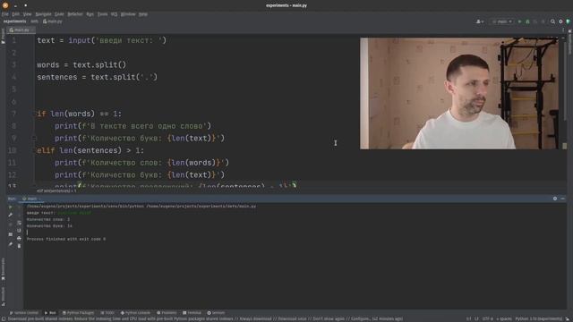
Task: Open the View menu
Action: (x=28, y=14)
